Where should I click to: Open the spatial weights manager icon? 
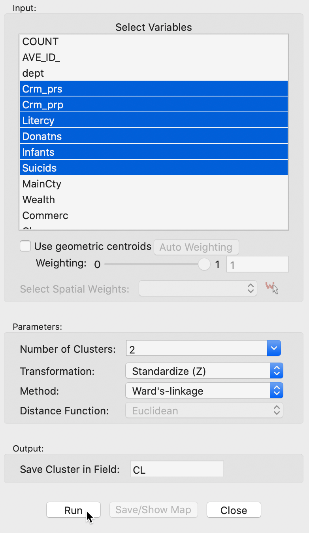point(272,288)
